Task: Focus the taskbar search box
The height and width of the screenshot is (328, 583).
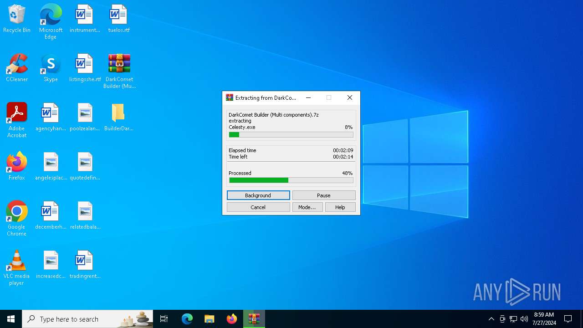Action: click(x=88, y=319)
